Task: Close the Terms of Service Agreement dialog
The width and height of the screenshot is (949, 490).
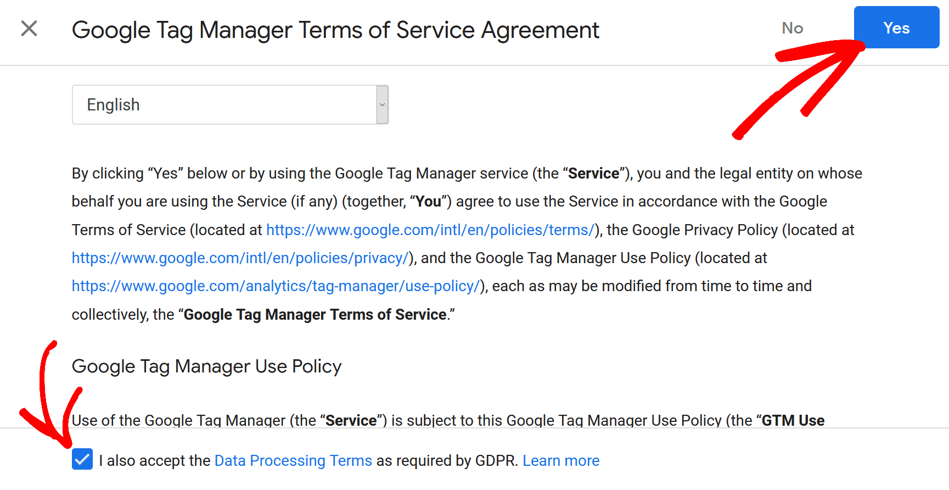Action: coord(29,29)
